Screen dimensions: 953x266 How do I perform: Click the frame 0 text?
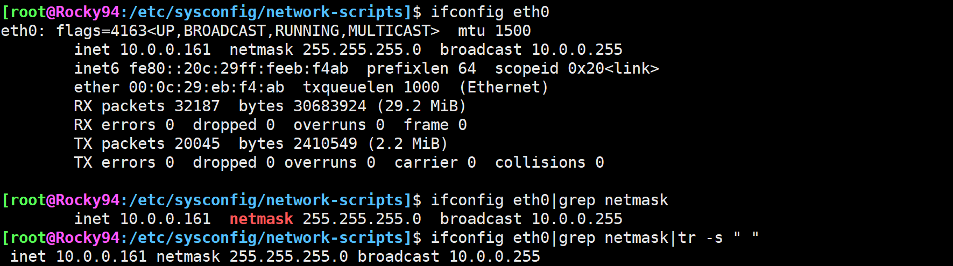click(x=435, y=125)
